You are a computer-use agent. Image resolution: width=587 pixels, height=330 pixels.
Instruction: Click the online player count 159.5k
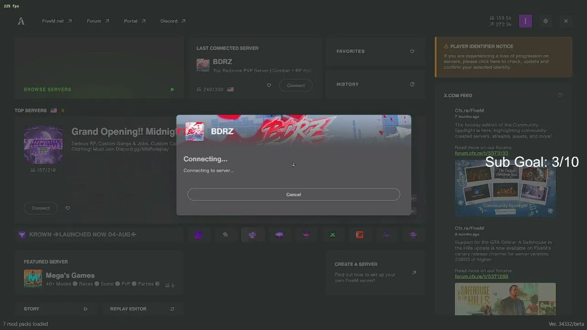coord(500,18)
